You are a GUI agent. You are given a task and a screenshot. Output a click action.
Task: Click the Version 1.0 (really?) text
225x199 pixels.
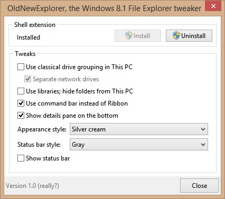(x=33, y=186)
